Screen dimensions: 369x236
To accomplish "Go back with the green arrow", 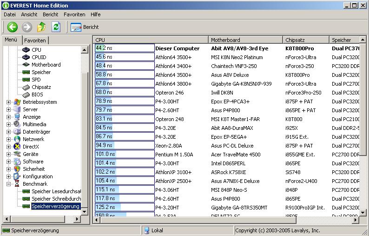I will pyautogui.click(x=12, y=27).
